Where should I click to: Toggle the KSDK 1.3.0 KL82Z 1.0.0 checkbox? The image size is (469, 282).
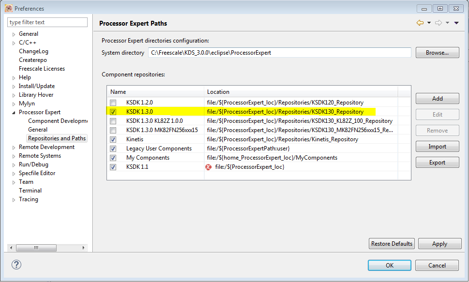[x=113, y=121]
